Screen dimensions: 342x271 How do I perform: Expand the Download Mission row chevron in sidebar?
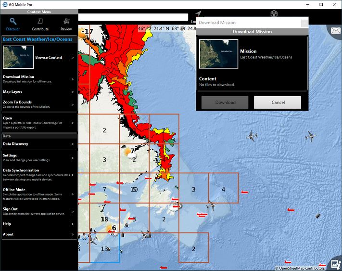point(73,79)
